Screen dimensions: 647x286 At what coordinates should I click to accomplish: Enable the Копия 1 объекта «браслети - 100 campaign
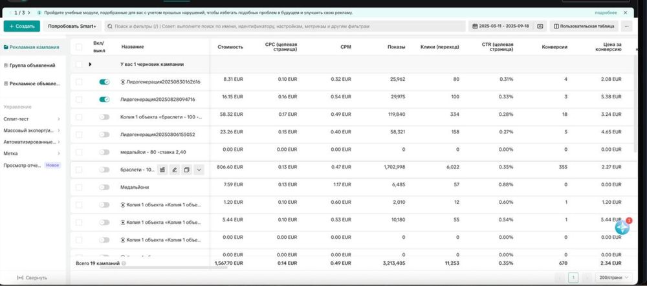click(104, 116)
